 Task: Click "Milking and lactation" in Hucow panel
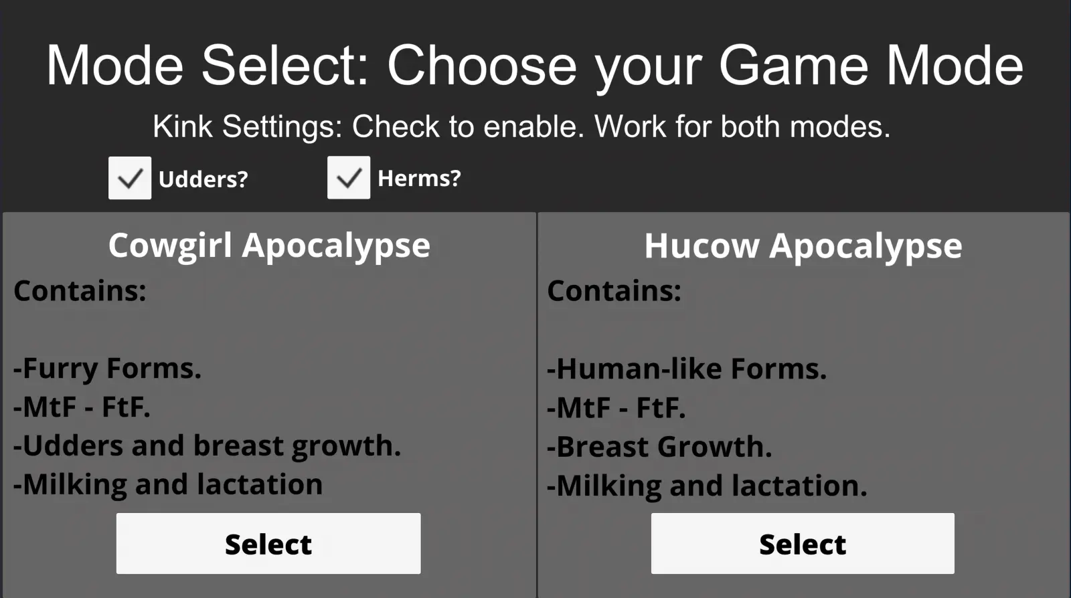point(707,486)
